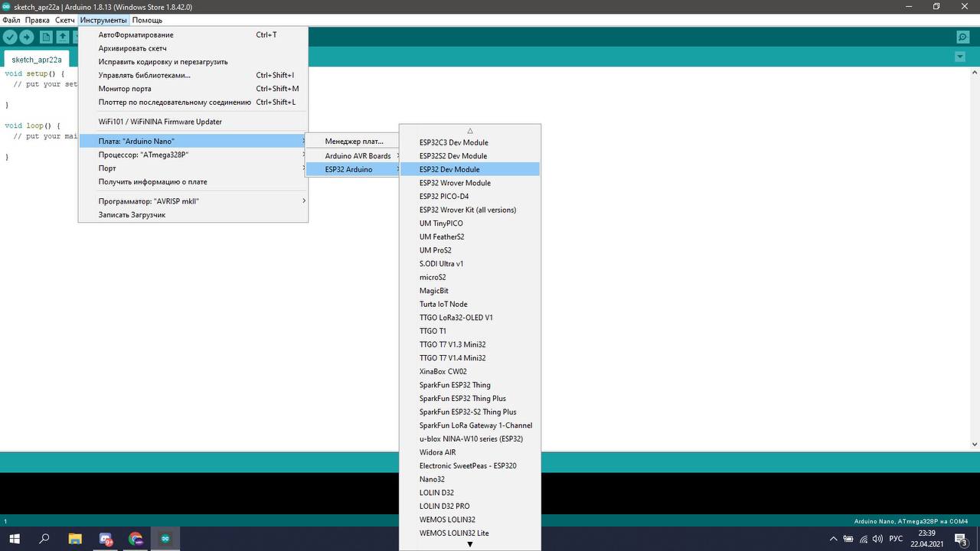Screen dimensions: 980x551
Task: Select ESP32 Wrover Module
Action: 470,183
